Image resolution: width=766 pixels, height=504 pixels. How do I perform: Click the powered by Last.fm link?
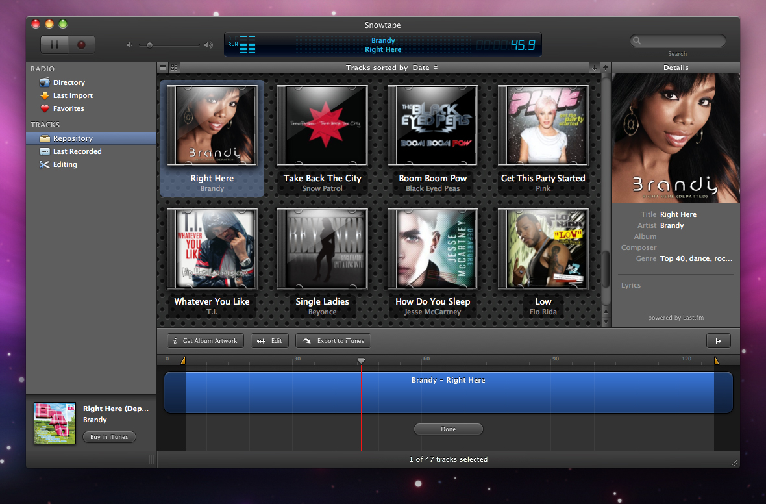tap(676, 318)
